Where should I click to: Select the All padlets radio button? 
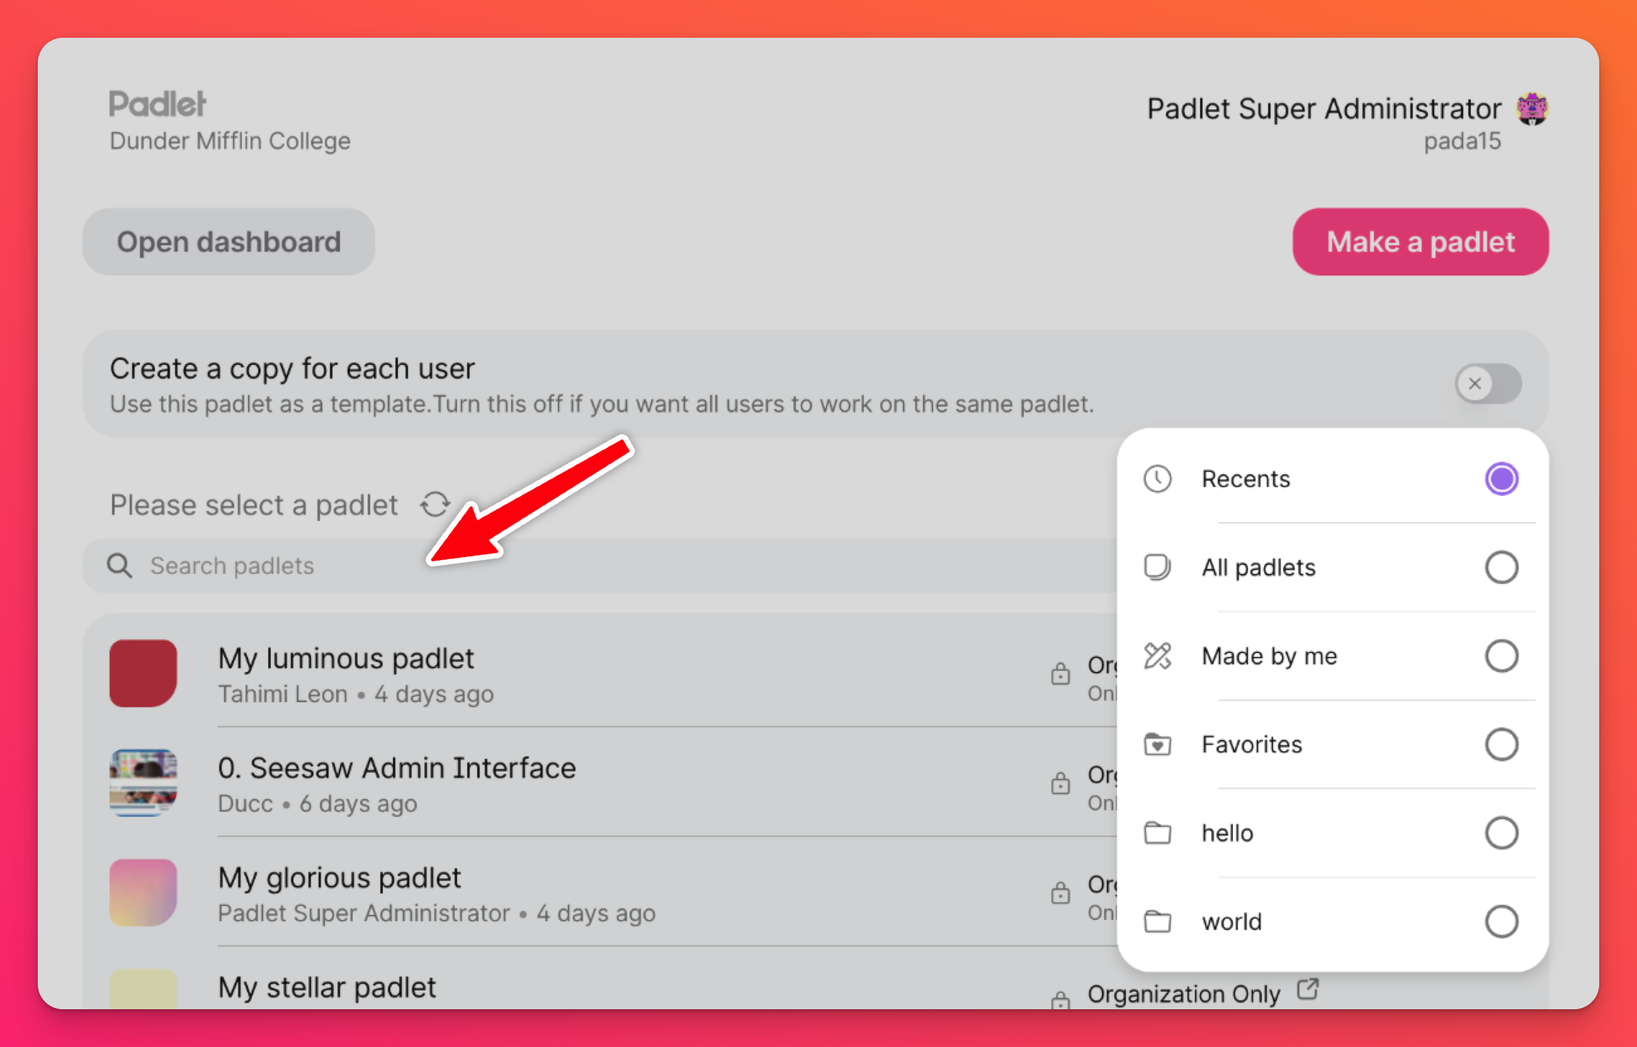(x=1500, y=568)
